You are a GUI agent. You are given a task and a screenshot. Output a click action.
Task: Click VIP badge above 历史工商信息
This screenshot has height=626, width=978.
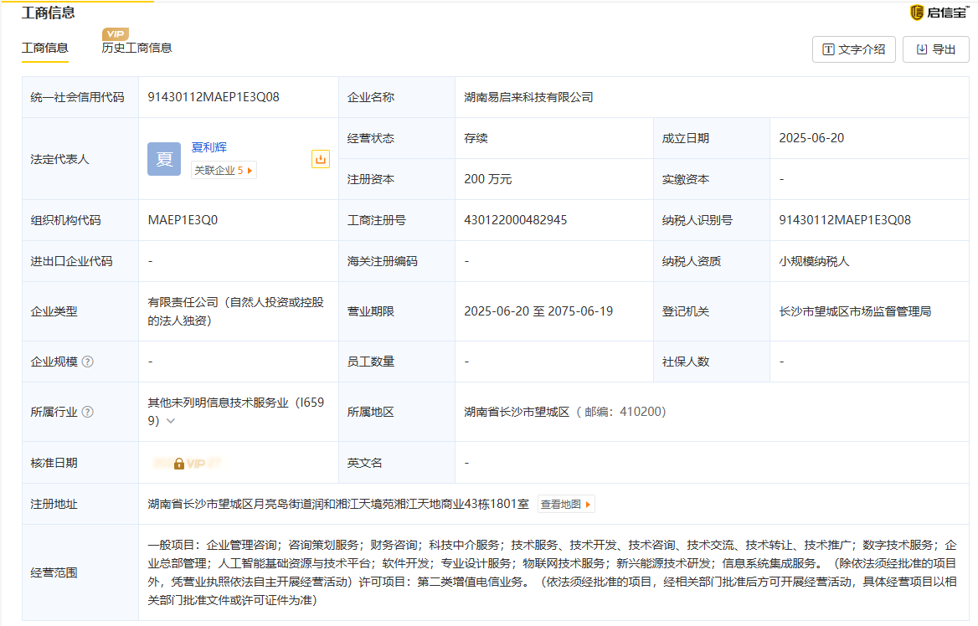pyautogui.click(x=116, y=34)
